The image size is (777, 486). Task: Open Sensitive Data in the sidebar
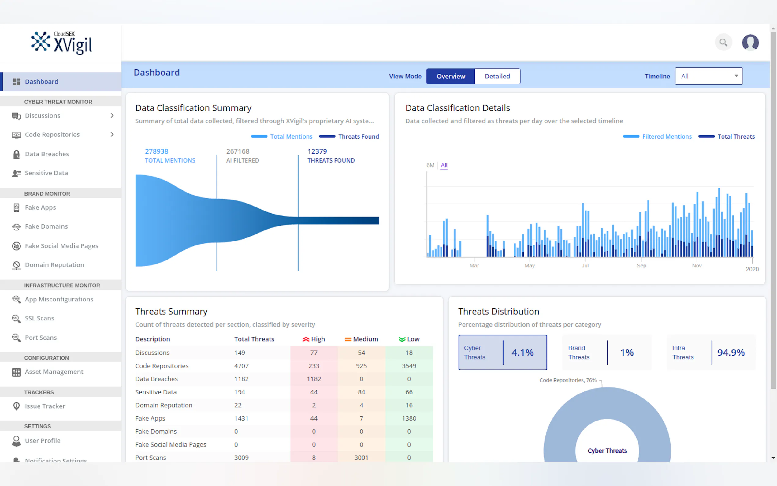[x=46, y=173]
